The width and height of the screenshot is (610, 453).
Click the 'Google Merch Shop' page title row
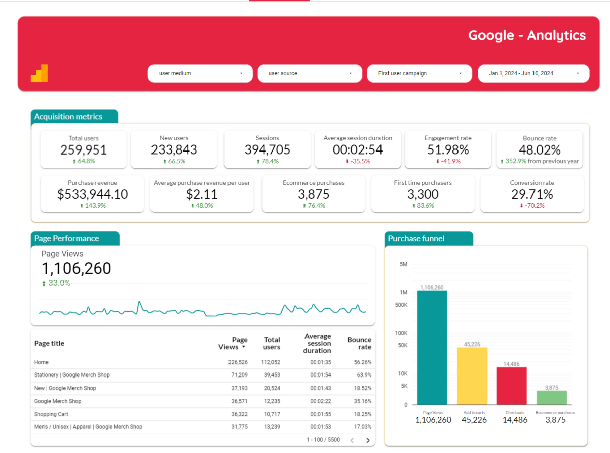(x=203, y=401)
